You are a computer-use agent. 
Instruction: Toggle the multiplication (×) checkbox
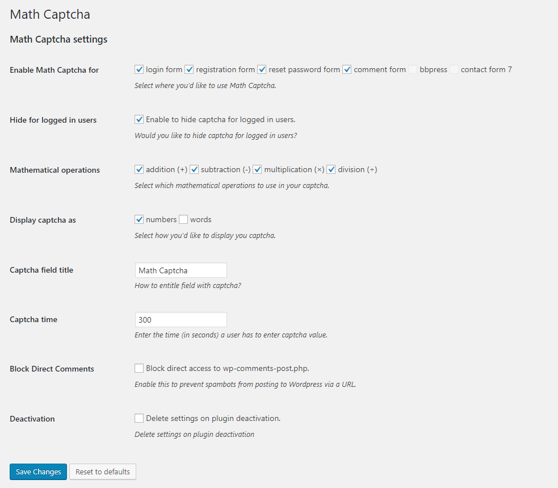(257, 169)
